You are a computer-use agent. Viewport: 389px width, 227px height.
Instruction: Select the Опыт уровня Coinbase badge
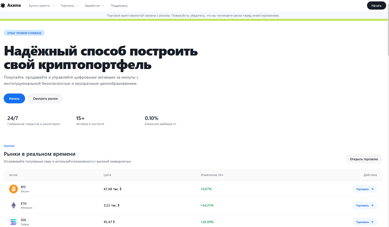[24, 33]
